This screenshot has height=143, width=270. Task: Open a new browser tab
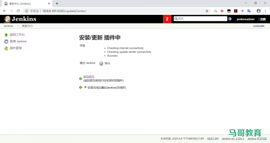(x=57, y=3)
